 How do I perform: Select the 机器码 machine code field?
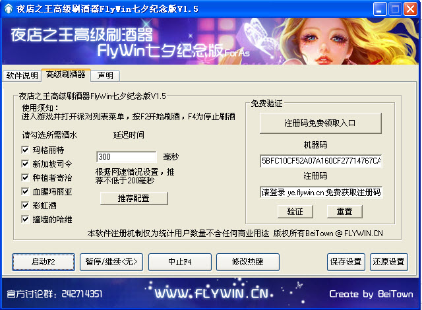pos(321,161)
